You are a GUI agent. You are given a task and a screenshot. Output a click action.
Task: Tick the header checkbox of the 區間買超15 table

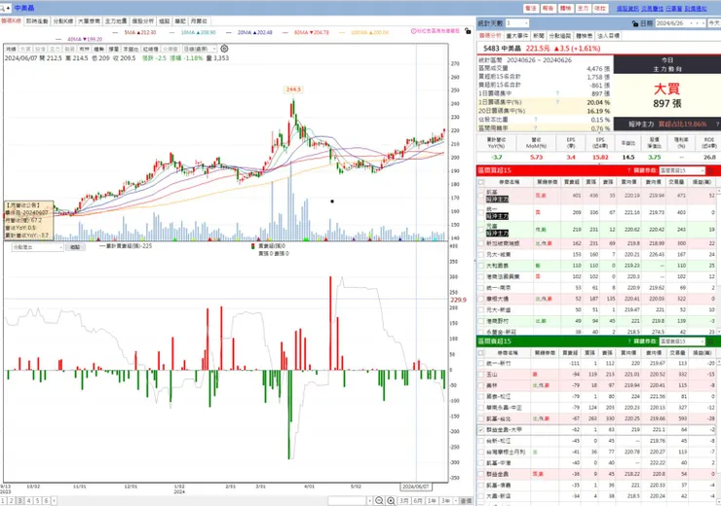point(481,182)
